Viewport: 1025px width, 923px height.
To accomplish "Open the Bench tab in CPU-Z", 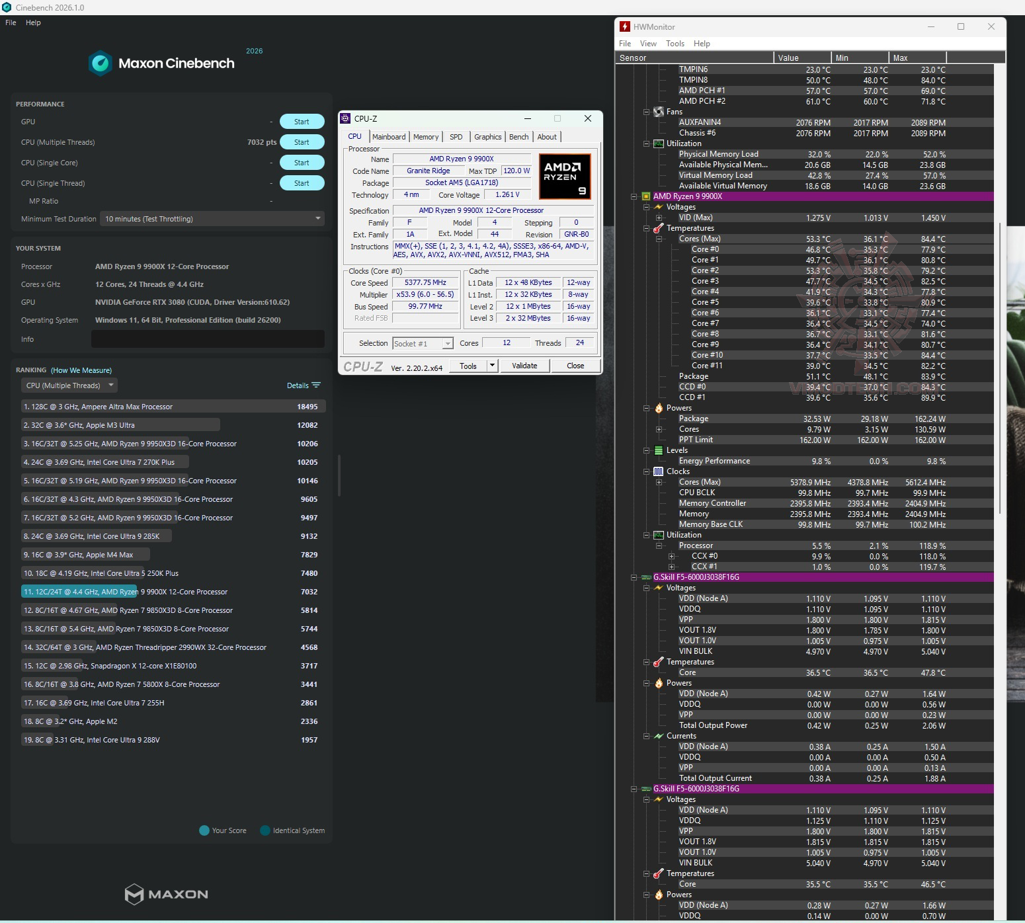I will [x=519, y=137].
